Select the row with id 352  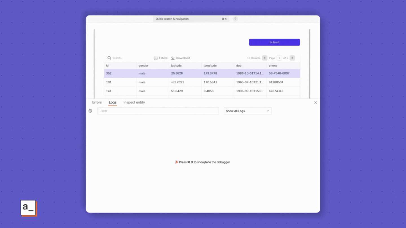coord(202,73)
